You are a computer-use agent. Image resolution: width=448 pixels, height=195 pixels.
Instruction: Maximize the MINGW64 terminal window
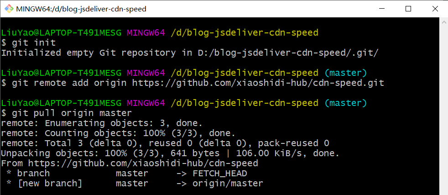coord(408,9)
